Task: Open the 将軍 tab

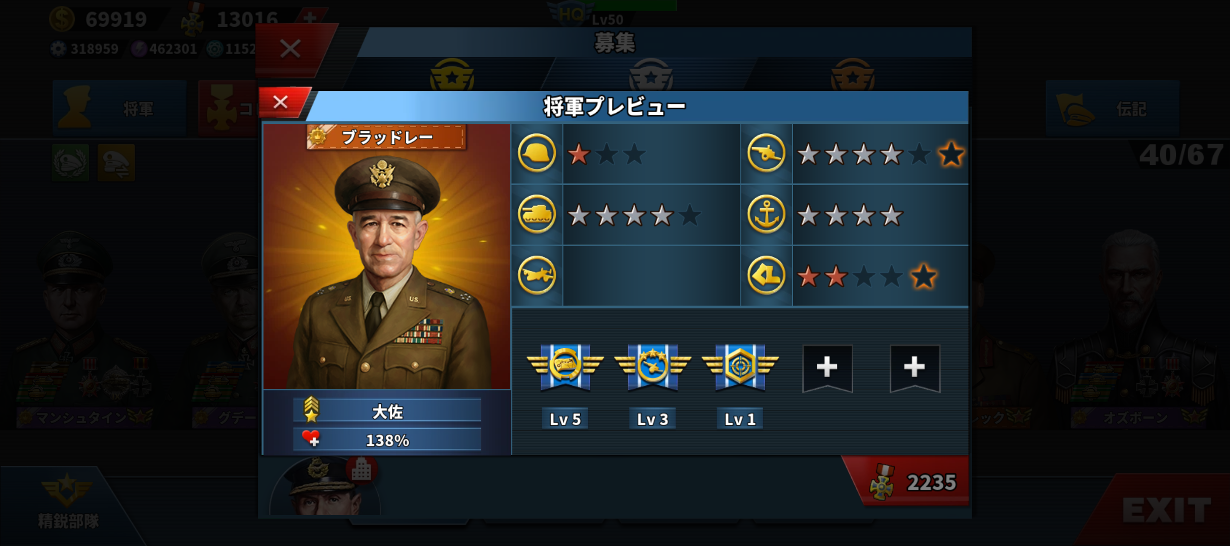Action: [x=120, y=108]
